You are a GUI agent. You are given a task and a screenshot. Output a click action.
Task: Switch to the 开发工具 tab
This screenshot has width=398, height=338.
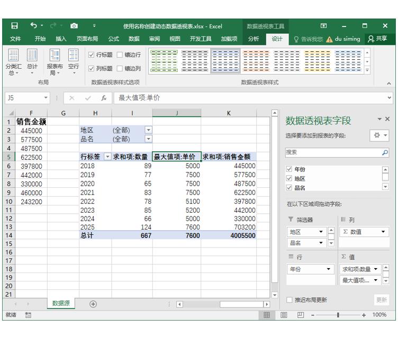pos(201,39)
